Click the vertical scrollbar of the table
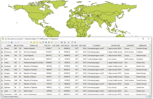This screenshot has width=153, height=99. coord(150,70)
